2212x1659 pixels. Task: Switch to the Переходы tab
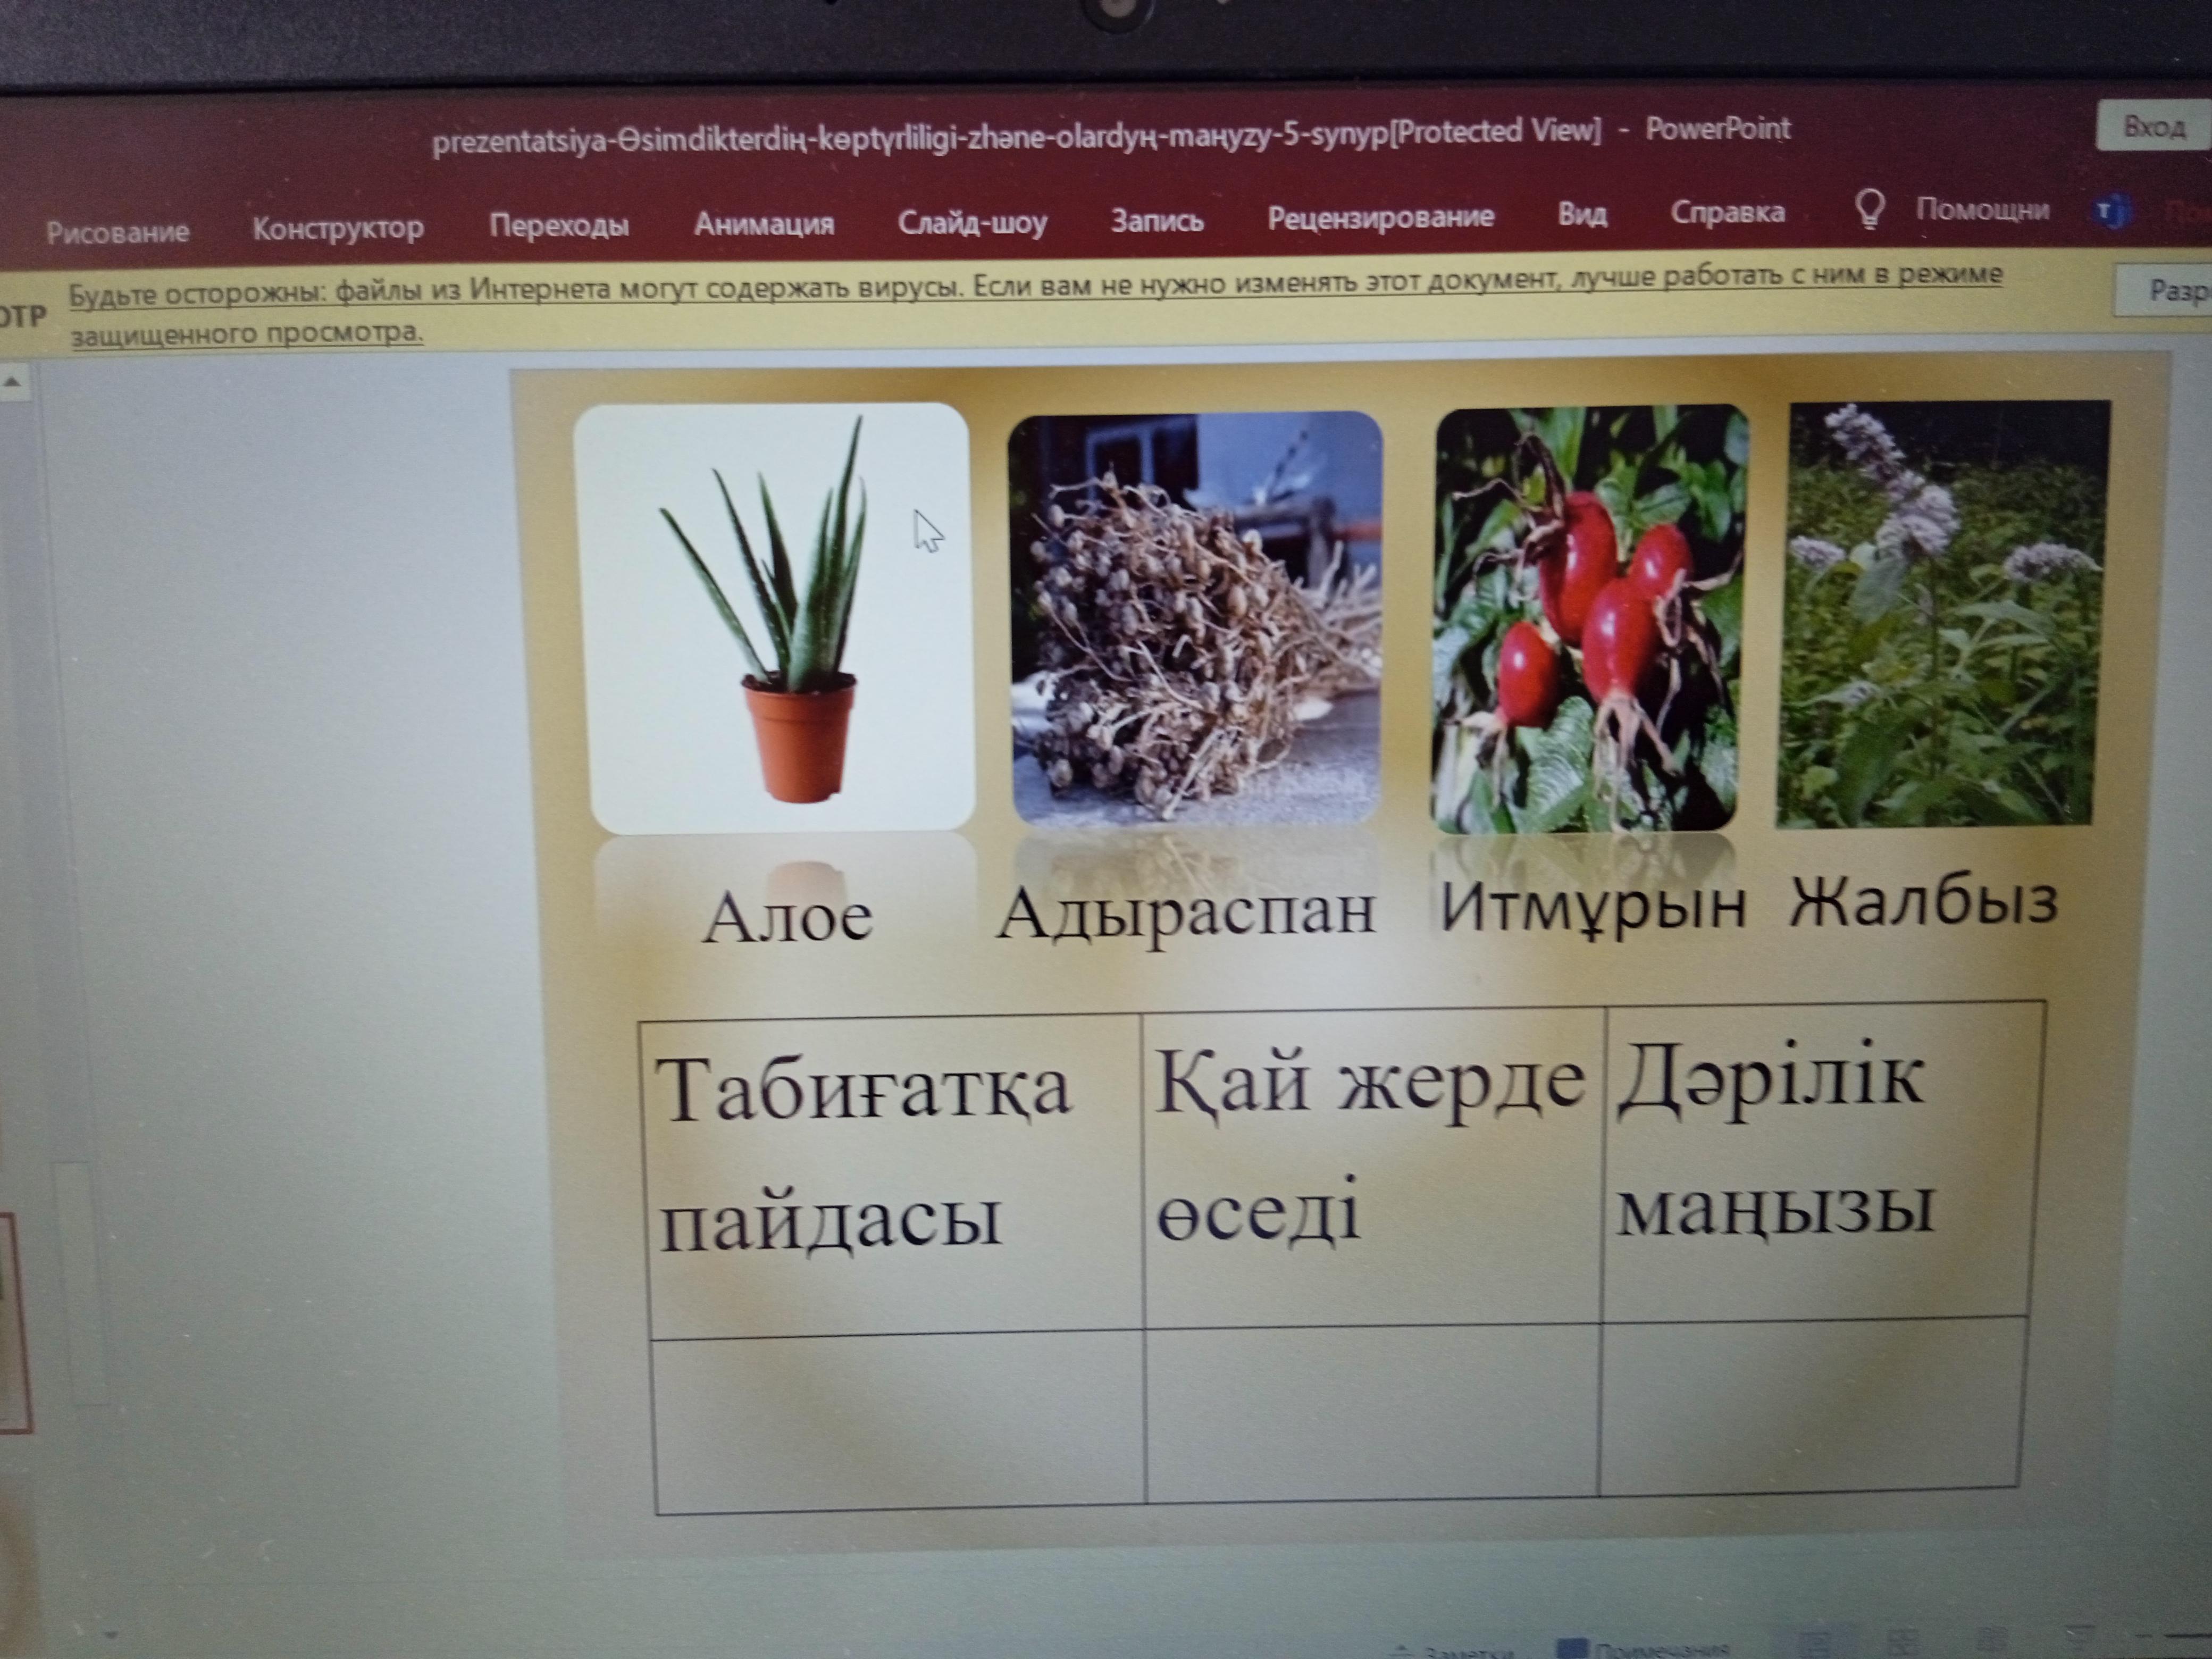[559, 225]
